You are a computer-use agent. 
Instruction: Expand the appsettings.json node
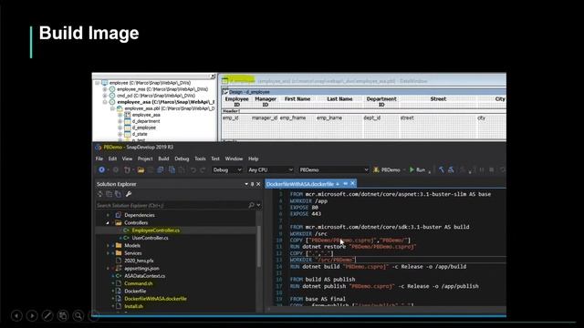point(108,269)
